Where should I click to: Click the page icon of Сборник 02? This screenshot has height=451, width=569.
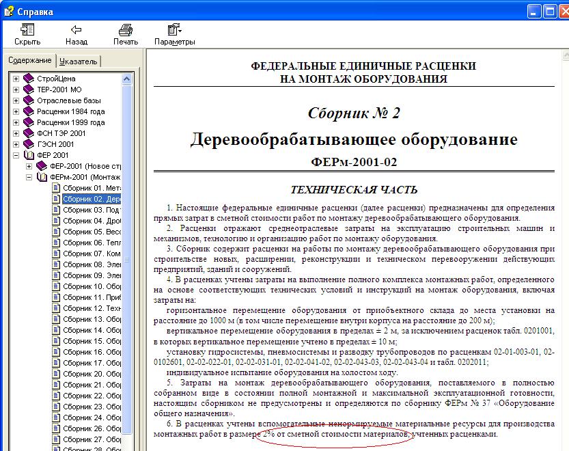tap(56, 199)
